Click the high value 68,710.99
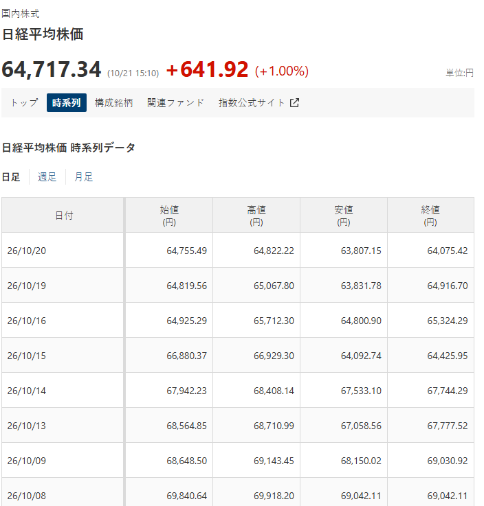 274,426
